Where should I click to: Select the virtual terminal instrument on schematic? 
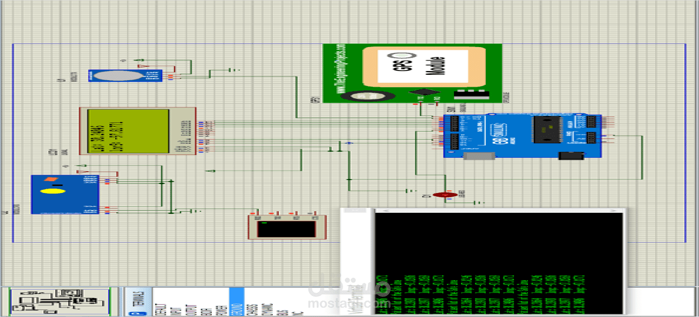tap(287, 227)
